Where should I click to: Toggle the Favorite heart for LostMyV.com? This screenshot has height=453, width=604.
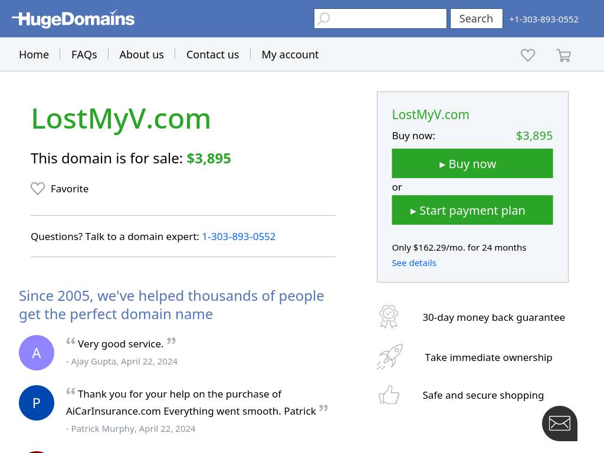point(38,189)
